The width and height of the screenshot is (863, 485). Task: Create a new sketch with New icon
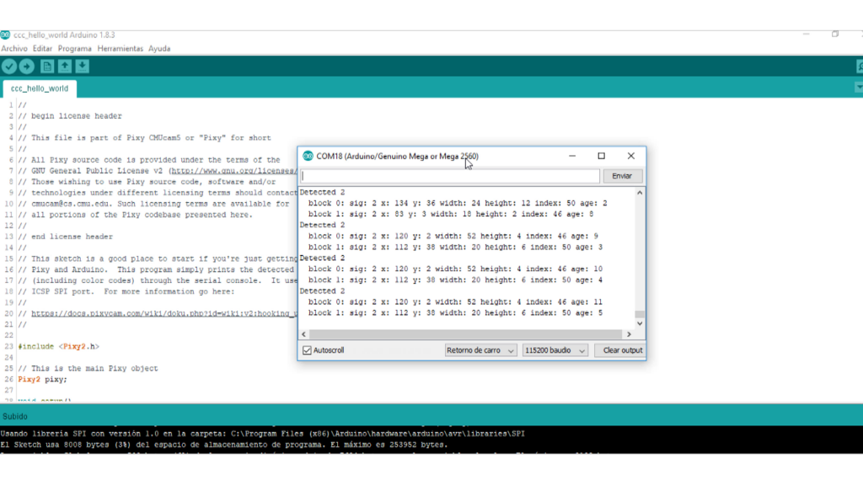click(47, 67)
